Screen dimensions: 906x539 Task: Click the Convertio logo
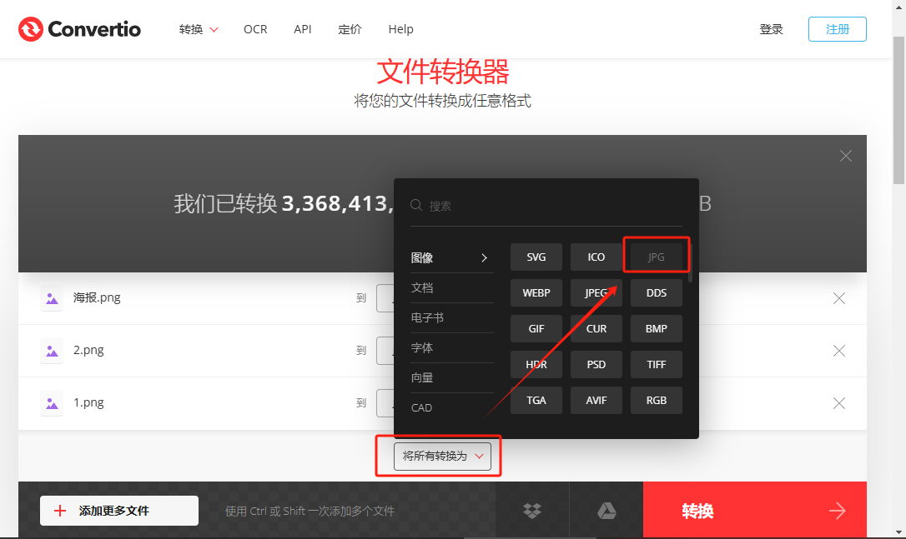(x=79, y=28)
